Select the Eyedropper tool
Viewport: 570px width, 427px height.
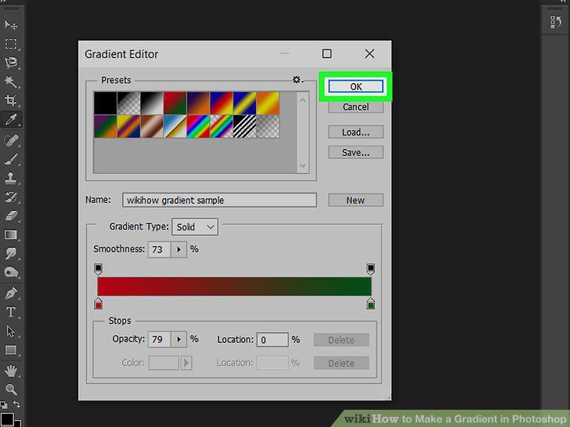[10, 120]
